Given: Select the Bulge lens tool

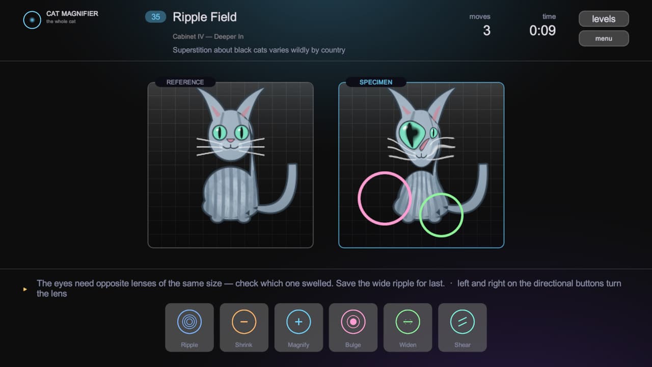Looking at the screenshot, I should [x=353, y=327].
